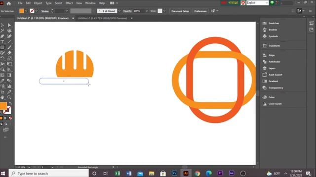The width and height of the screenshot is (316, 177).
Task: Change screen mode button in toolbar
Action: point(5,130)
